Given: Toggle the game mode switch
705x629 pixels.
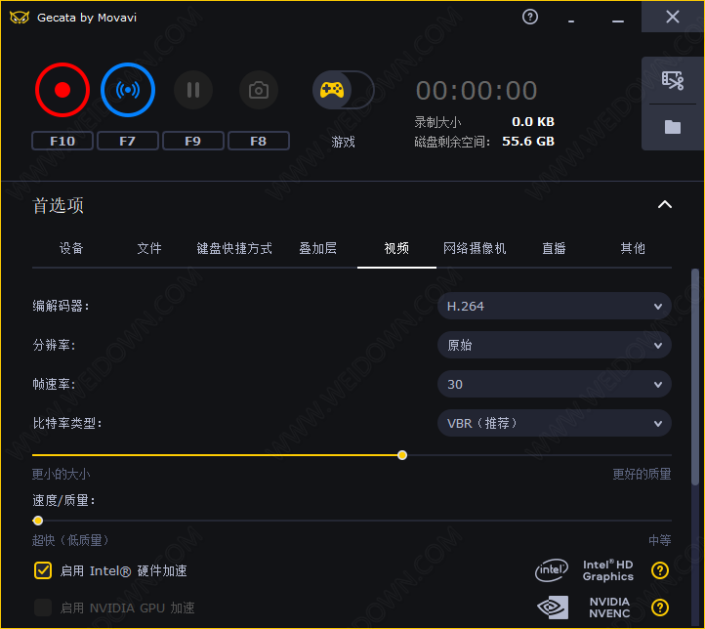Looking at the screenshot, I should (343, 90).
